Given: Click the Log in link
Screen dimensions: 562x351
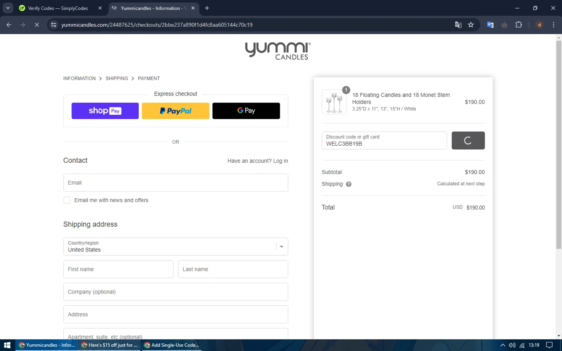Looking at the screenshot, I should 280,161.
